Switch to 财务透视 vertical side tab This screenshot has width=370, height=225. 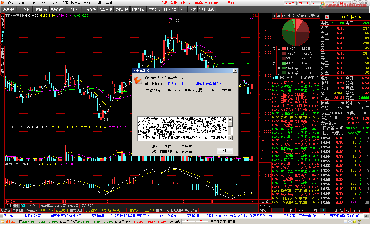tap(2, 68)
